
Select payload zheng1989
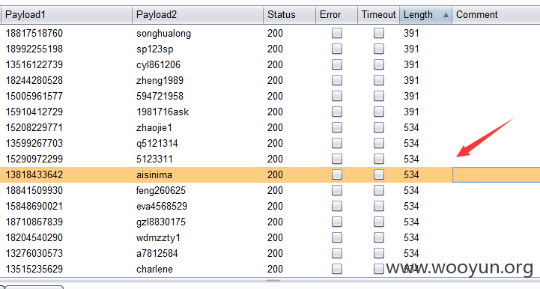160,81
